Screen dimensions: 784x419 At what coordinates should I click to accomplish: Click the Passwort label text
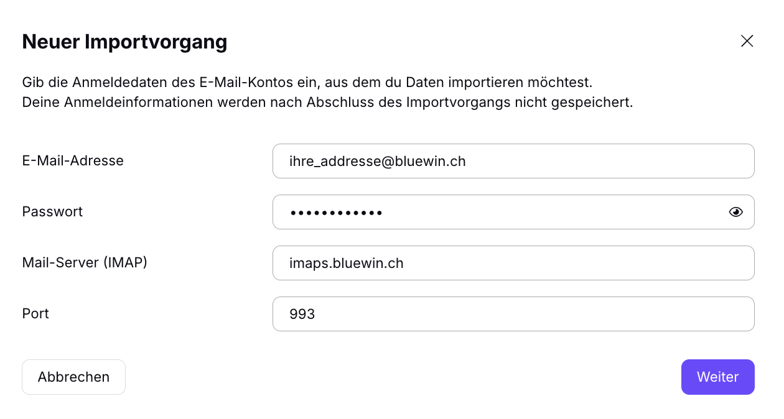point(52,211)
